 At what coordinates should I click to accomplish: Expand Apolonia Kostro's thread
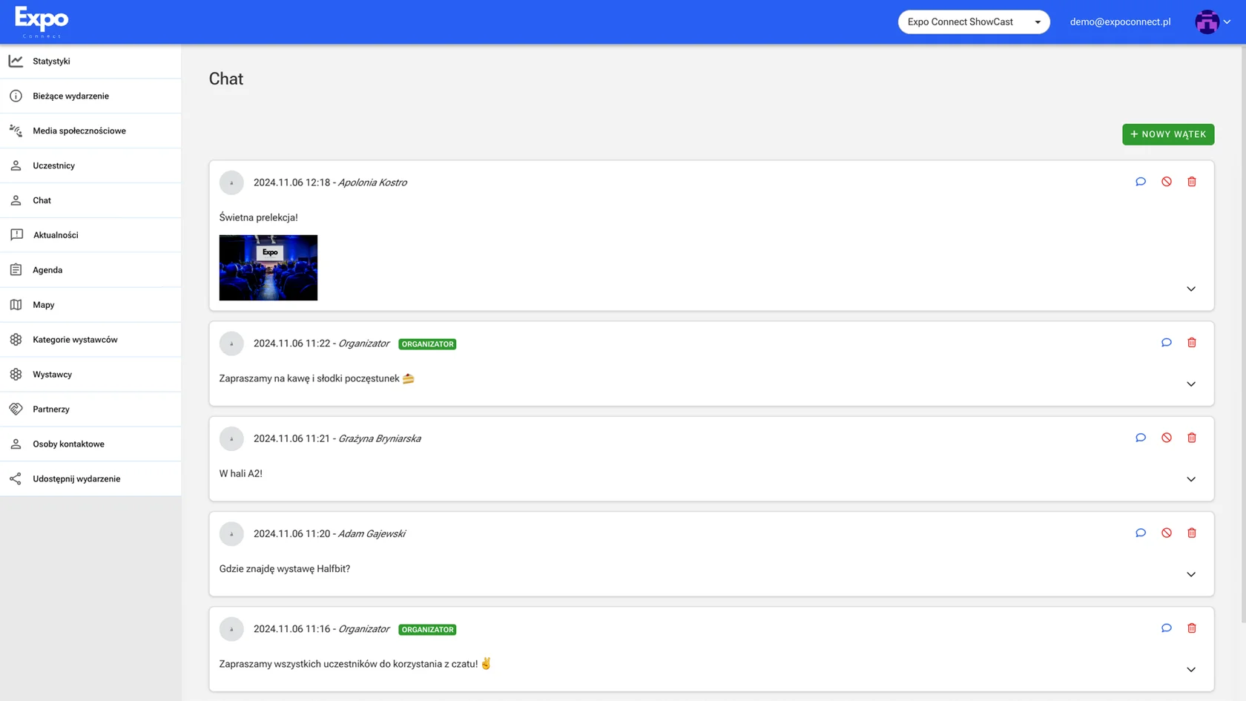coord(1191,289)
